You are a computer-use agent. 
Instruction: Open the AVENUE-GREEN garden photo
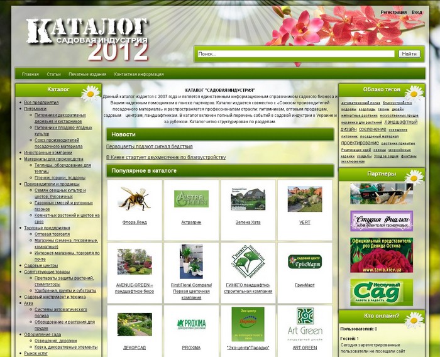click(x=135, y=261)
